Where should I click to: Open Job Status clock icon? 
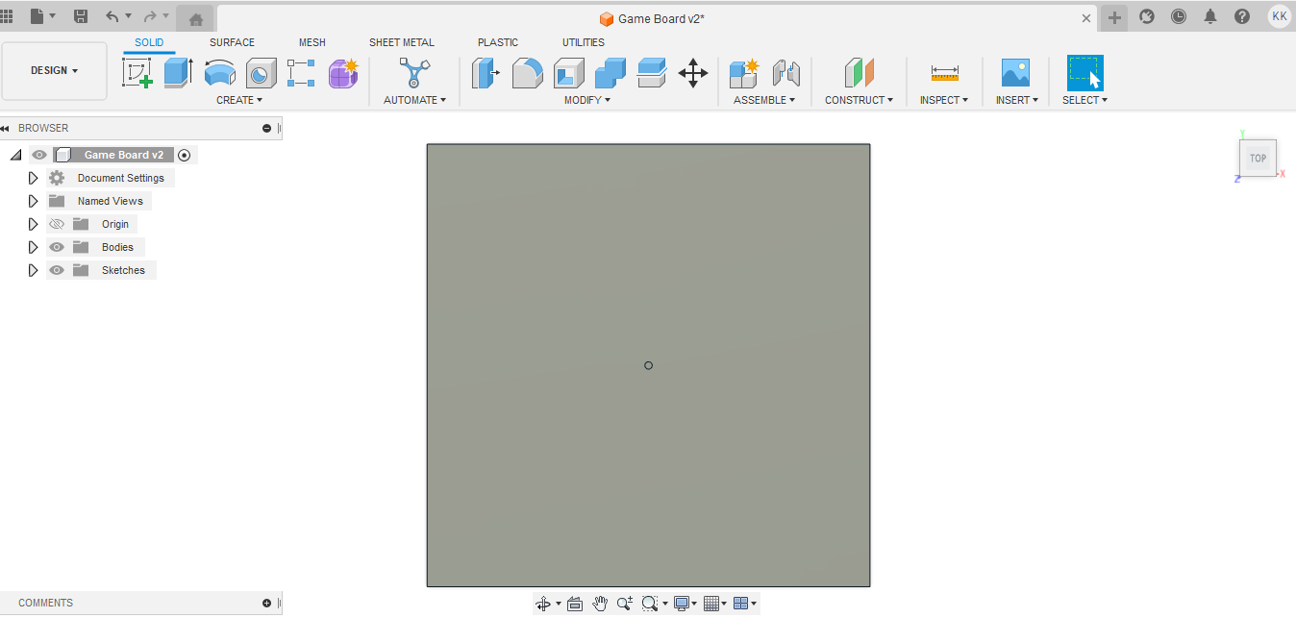(x=1179, y=16)
